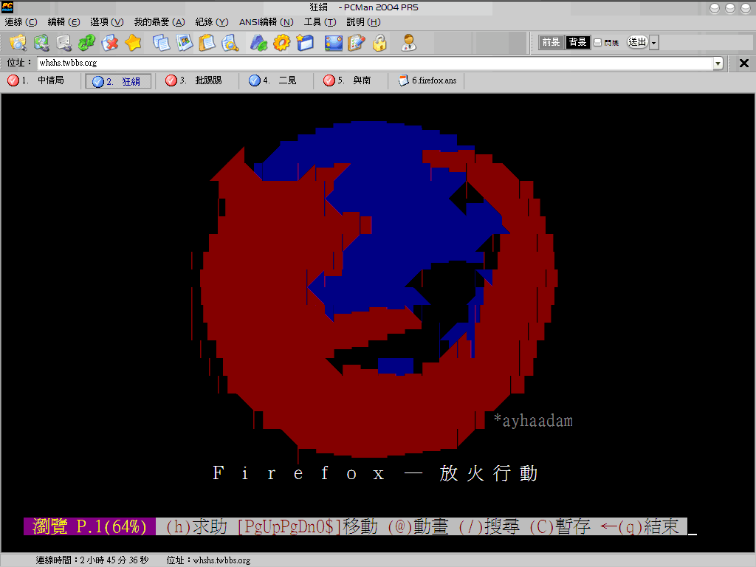
Task: Click the PCMan application icon in title bar
Action: [7, 7]
